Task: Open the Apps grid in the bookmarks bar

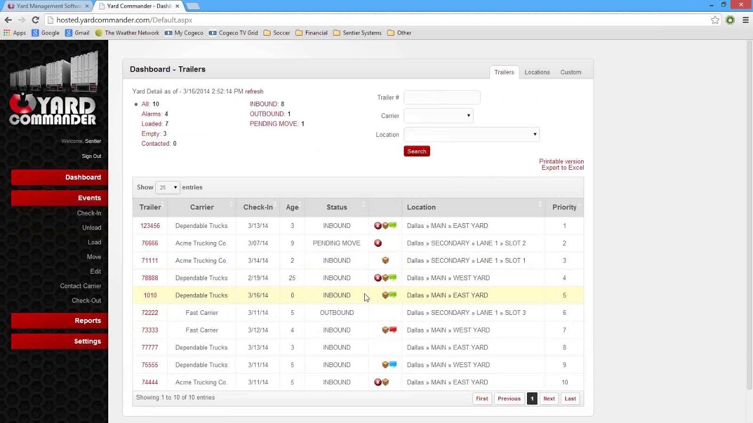Action: coord(15,33)
